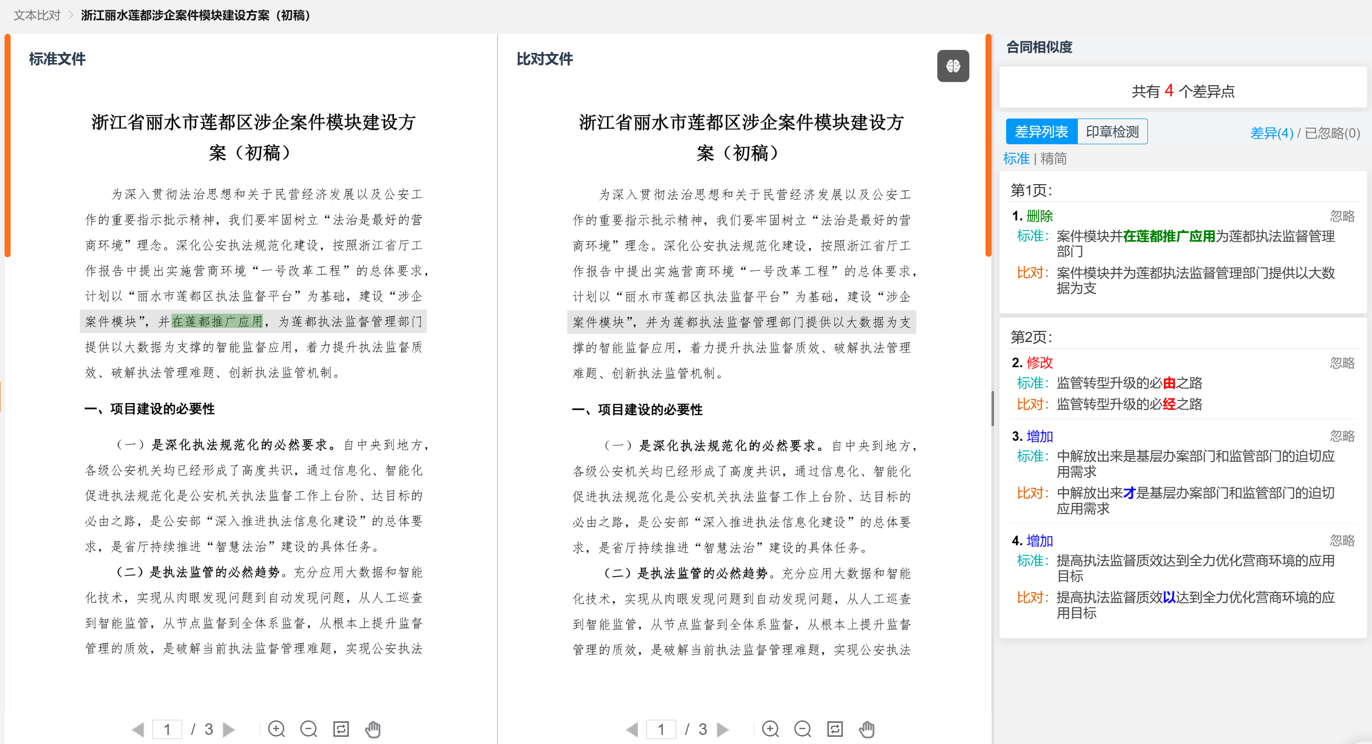The image size is (1372, 744).
Task: Switch to the 印章检测 tab
Action: coord(1112,132)
